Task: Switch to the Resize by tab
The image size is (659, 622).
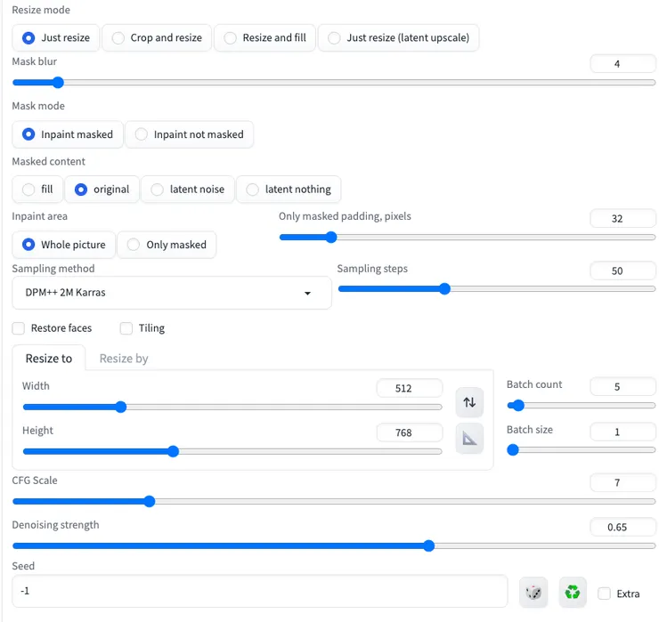Action: (124, 359)
